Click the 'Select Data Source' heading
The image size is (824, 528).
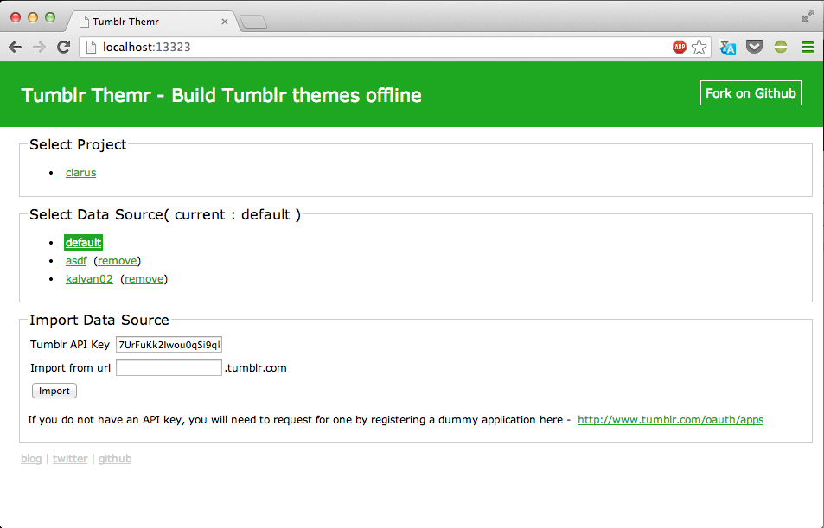(165, 214)
